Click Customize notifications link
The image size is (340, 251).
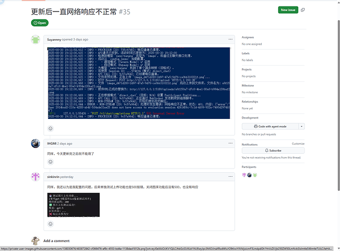pos(298,144)
